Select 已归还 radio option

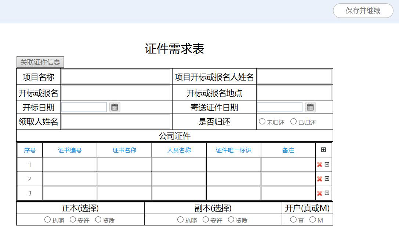(293, 122)
